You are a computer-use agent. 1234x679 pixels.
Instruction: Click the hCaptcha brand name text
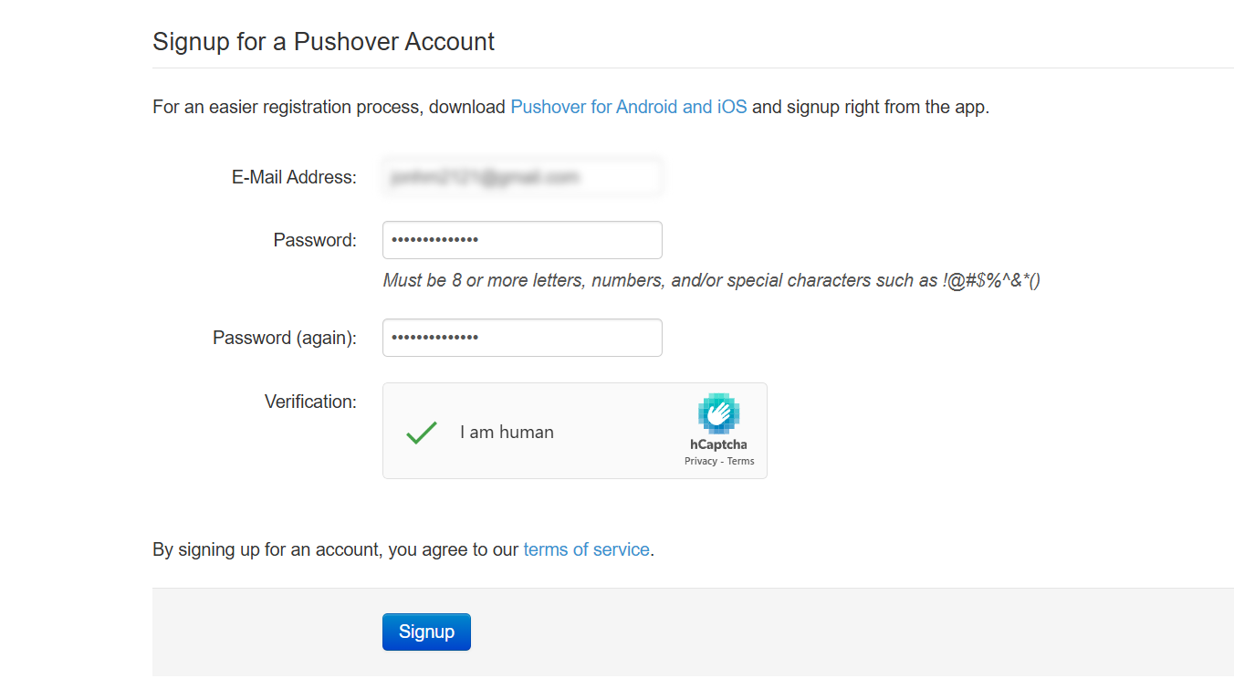718,444
